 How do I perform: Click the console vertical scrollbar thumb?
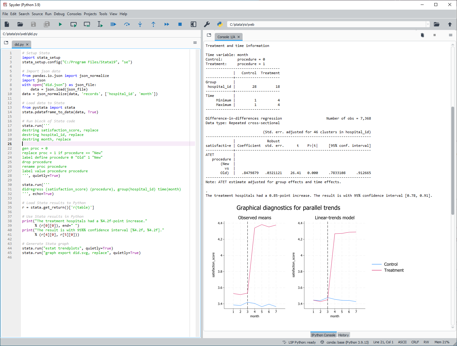453,160
